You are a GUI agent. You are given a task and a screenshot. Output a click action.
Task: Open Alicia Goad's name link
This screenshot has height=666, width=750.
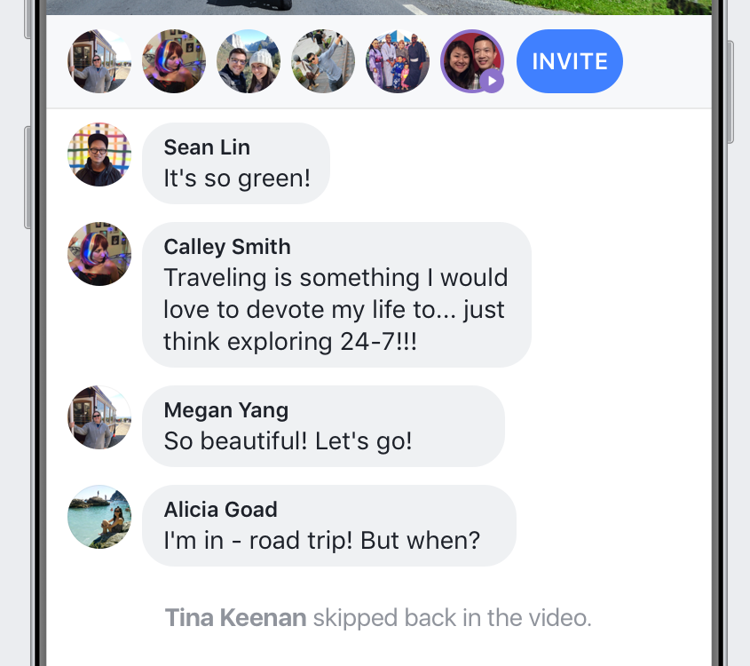220,510
